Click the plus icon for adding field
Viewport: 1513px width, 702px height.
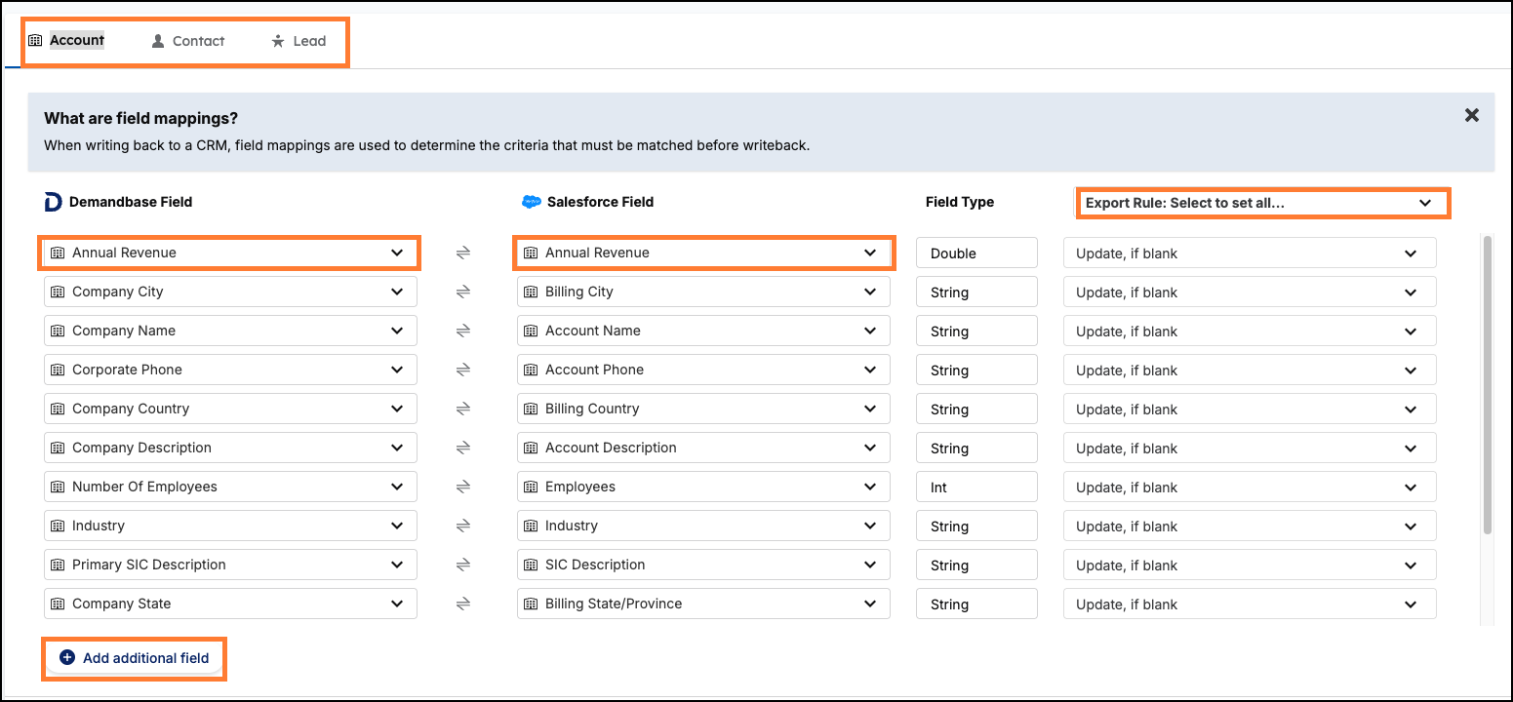tap(67, 658)
